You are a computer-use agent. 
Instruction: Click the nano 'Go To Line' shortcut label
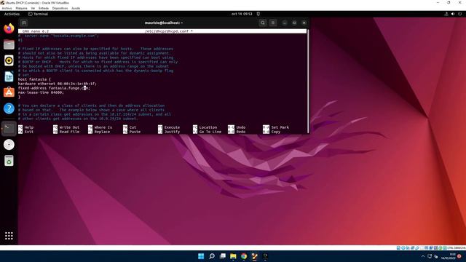tap(210, 132)
